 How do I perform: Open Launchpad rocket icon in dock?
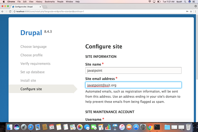click(x=24, y=127)
